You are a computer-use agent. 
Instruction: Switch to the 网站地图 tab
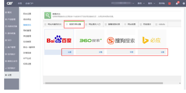point(130,24)
